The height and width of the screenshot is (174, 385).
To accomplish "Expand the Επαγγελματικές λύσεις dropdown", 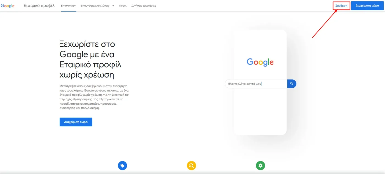I will (97, 6).
